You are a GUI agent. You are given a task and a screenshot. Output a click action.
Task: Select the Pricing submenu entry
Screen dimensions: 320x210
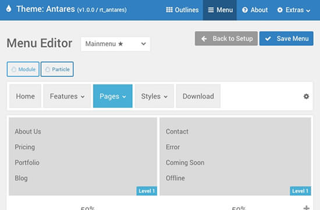click(24, 147)
